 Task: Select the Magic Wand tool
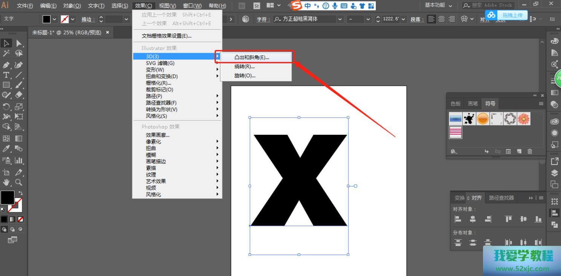pyautogui.click(x=6, y=53)
